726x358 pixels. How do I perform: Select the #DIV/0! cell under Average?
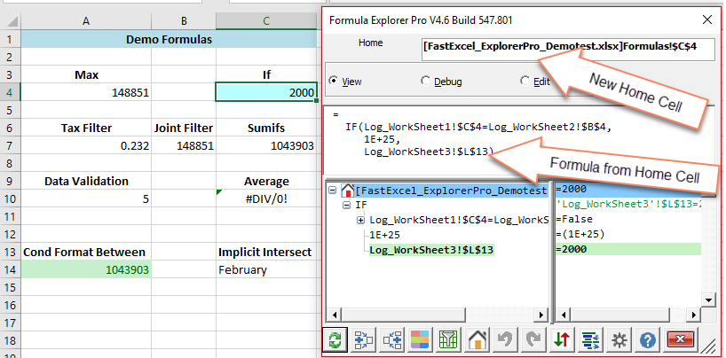coord(266,198)
